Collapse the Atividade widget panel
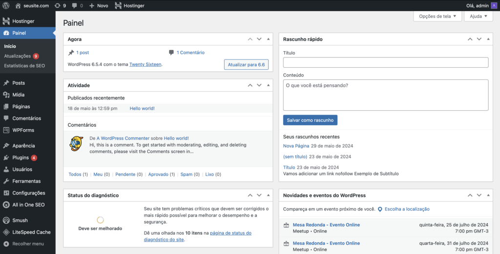500x254 pixels. pos(268,85)
